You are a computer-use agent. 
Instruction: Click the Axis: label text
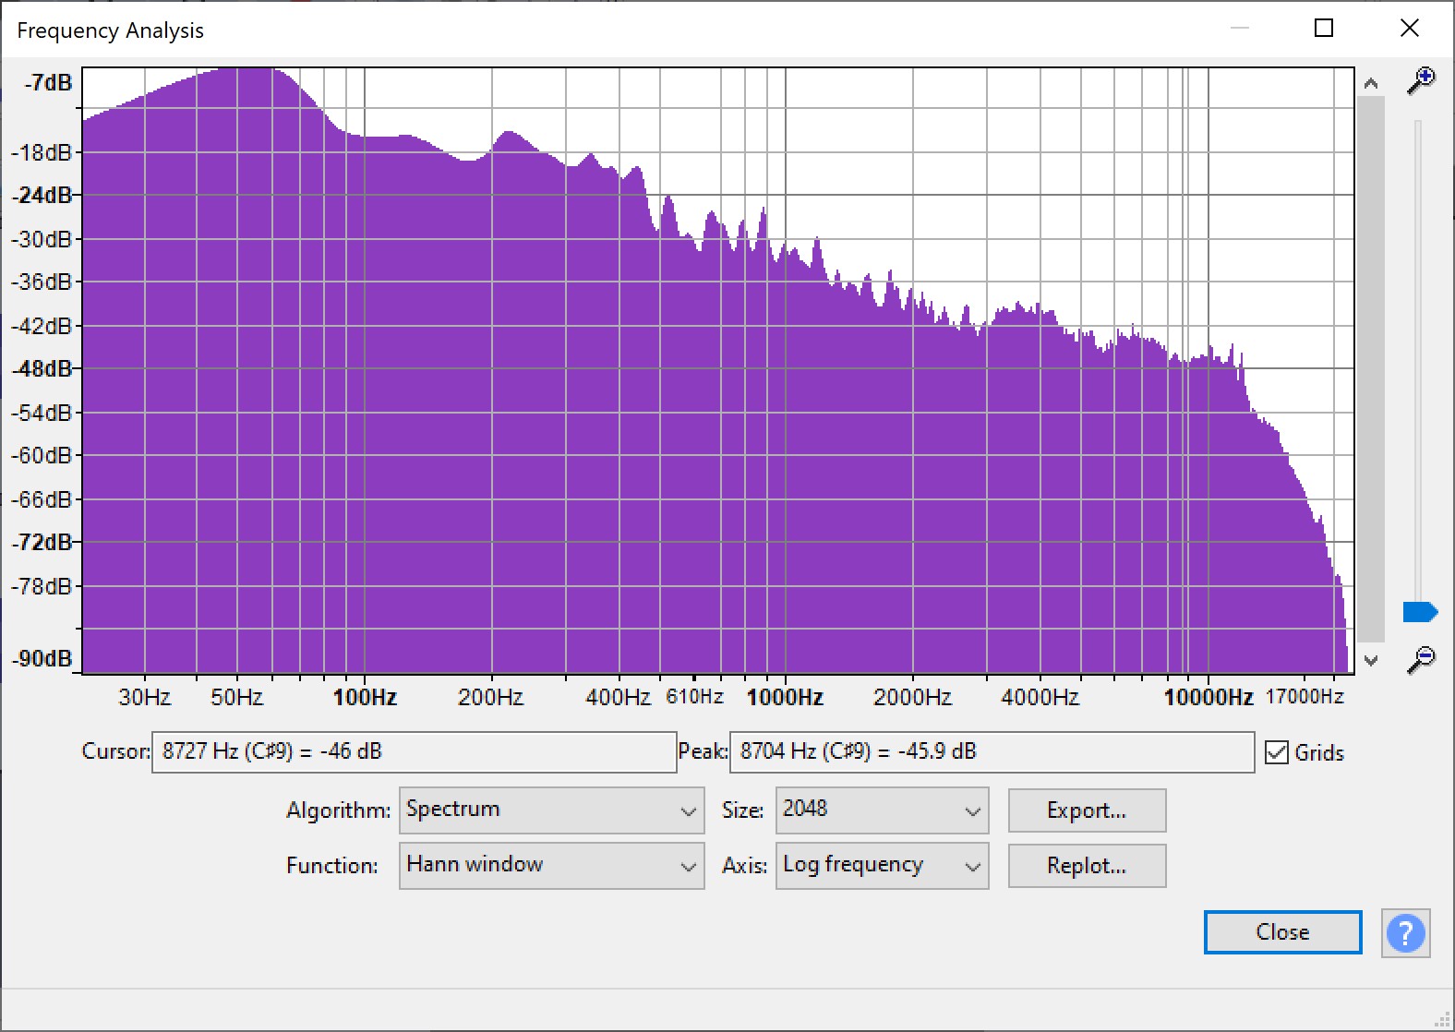coord(744,866)
